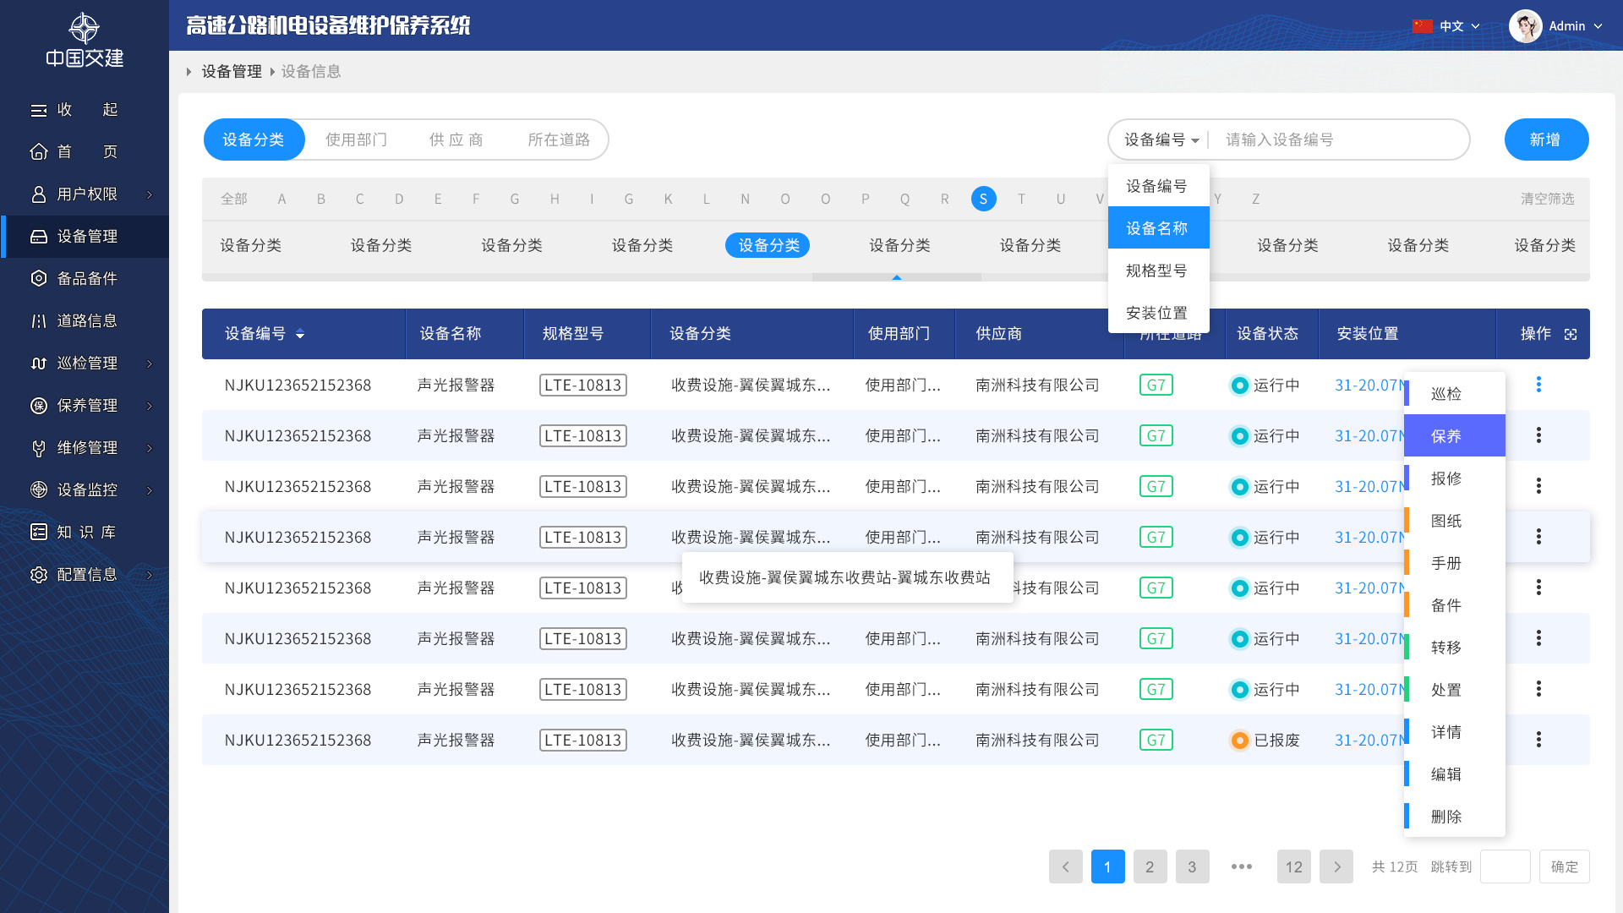This screenshot has width=1623, height=913.
Task: Open the three-dot action menu of the first row
Action: tap(1538, 385)
